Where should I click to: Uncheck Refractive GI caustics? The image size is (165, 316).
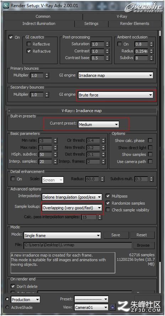tap(29, 51)
